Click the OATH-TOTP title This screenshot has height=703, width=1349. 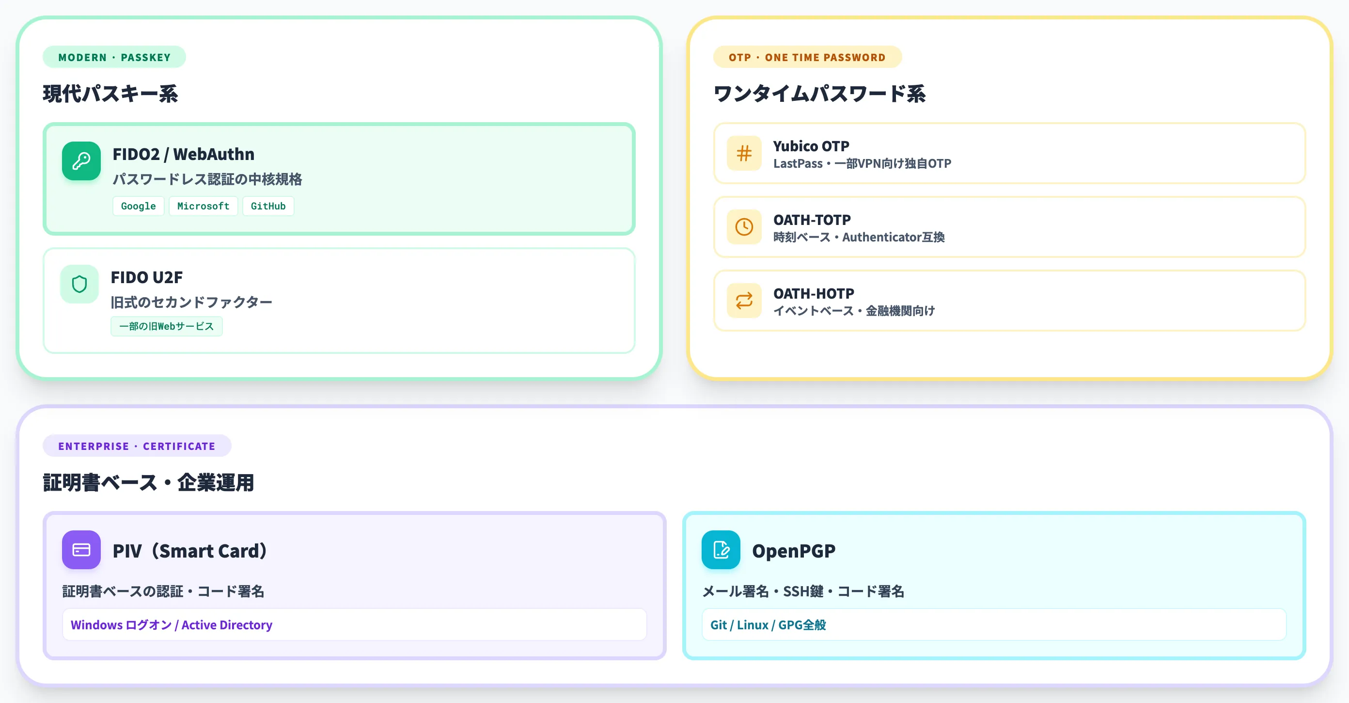pyautogui.click(x=812, y=220)
